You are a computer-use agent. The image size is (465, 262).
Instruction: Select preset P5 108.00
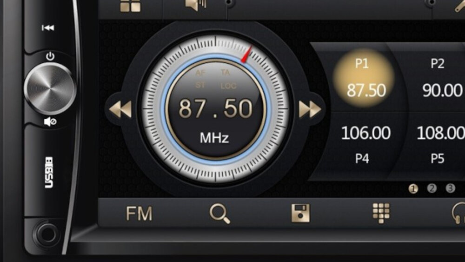(440, 145)
